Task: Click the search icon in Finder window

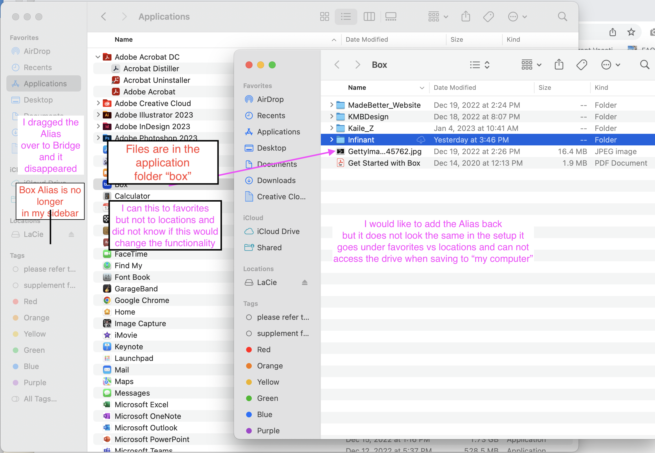Action: tap(643, 64)
